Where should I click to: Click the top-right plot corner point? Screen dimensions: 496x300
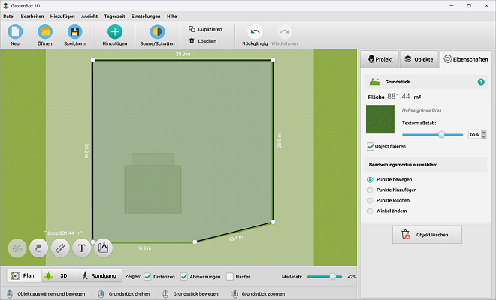(x=273, y=60)
